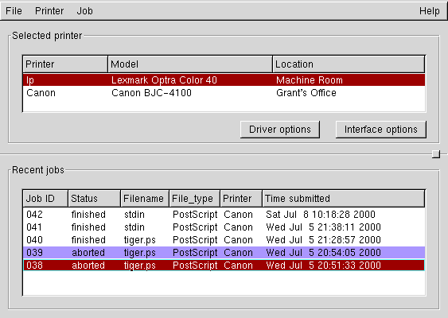This screenshot has height=318, width=448.
Task: Select aborted job 038
Action: (x=224, y=266)
